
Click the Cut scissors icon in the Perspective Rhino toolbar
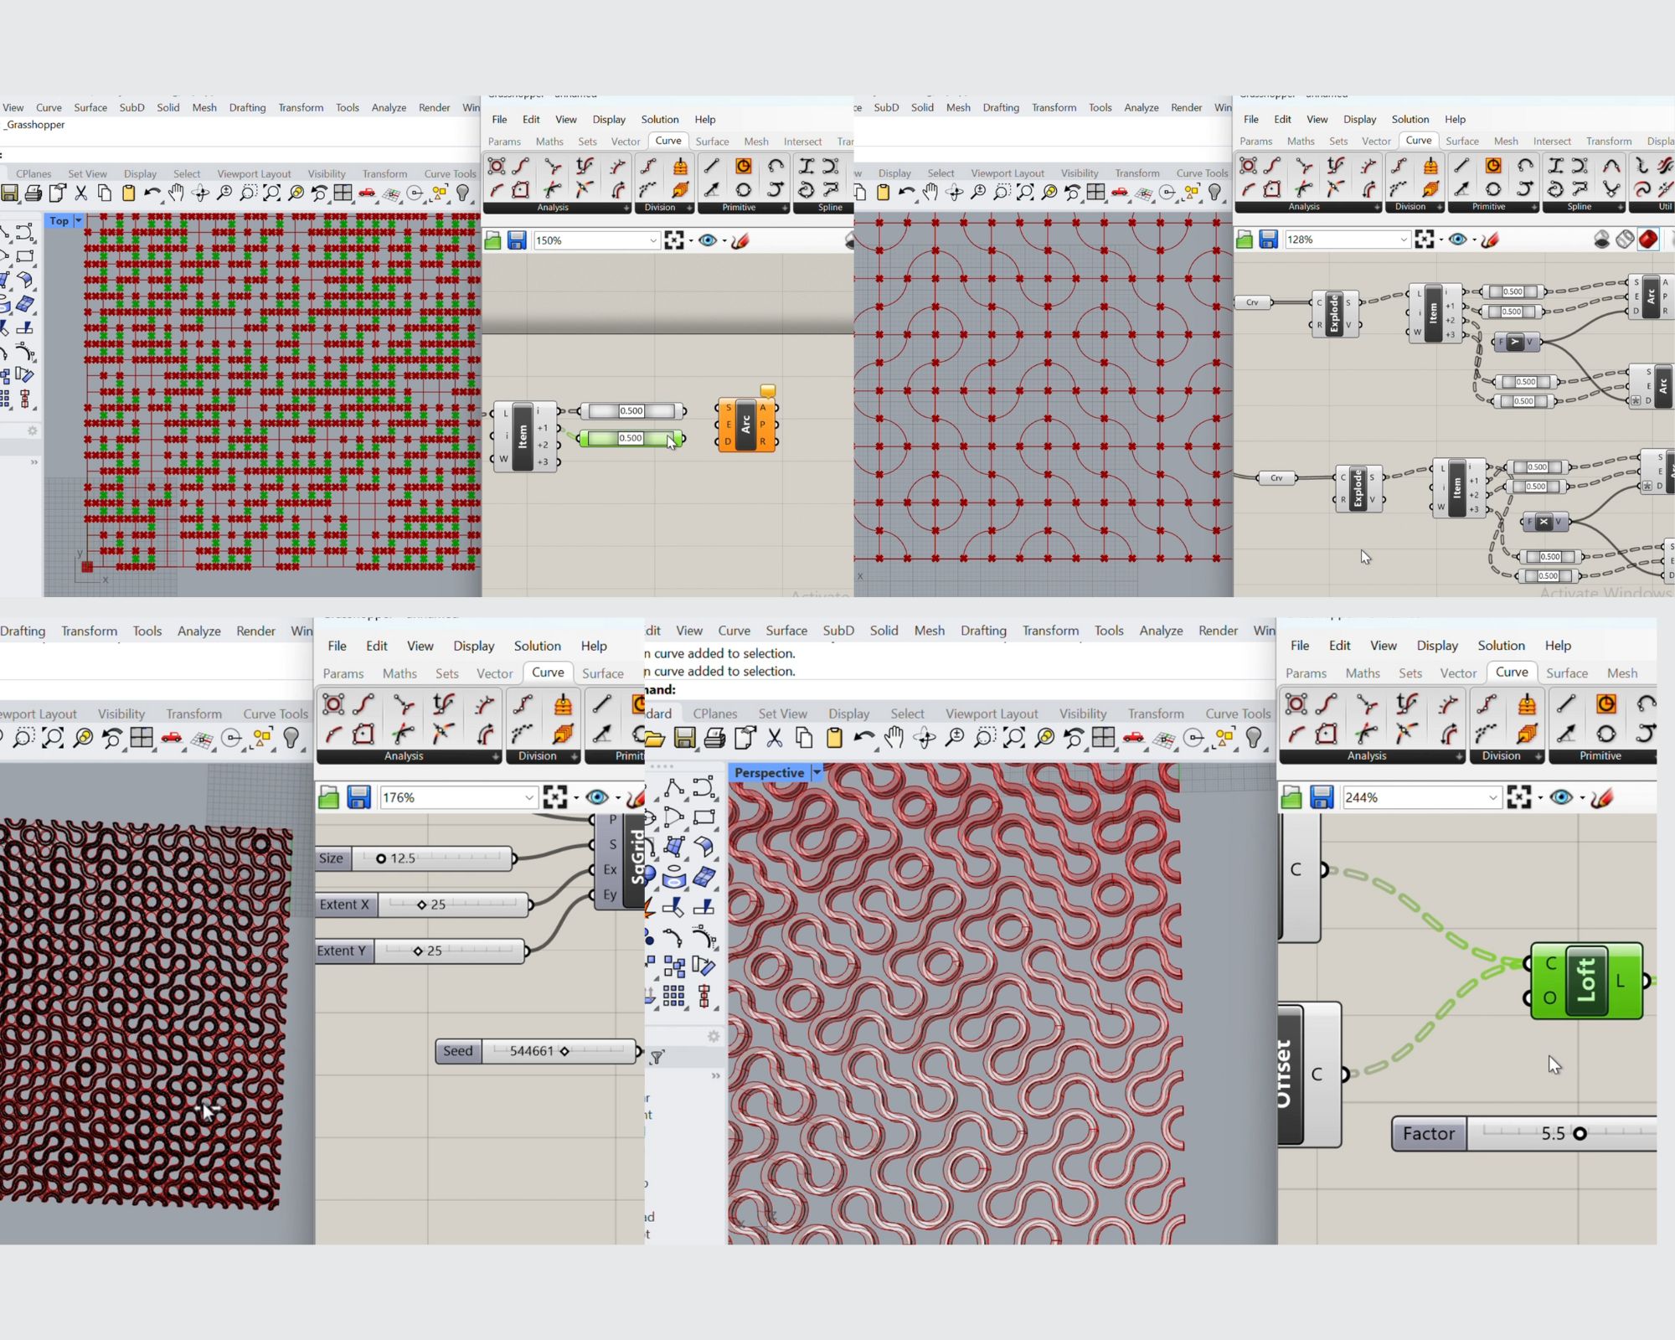[x=775, y=738]
